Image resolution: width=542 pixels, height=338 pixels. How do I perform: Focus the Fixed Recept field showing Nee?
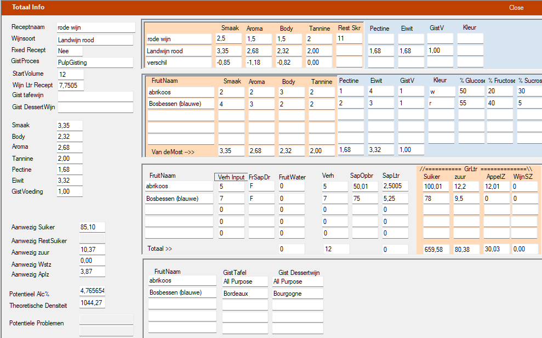pos(70,50)
